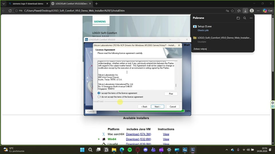Search downloads with the magnifier icon
The width and height of the screenshot is (275, 154).
pos(244,18)
